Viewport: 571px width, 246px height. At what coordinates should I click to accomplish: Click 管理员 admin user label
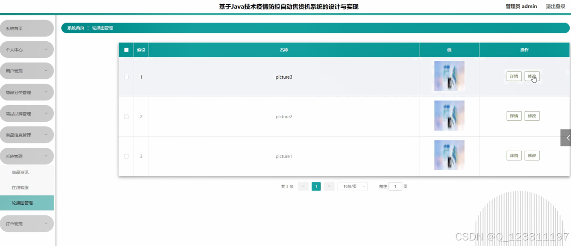click(521, 6)
